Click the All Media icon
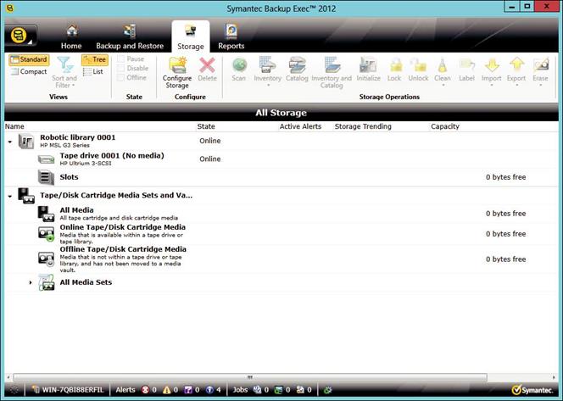 point(47,214)
